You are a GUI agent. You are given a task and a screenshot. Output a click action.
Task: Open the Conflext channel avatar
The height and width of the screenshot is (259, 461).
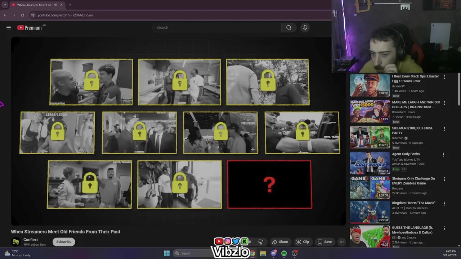(15, 242)
